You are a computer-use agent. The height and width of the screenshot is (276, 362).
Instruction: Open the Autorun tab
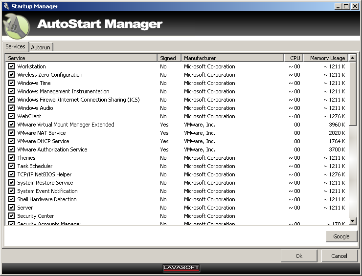point(41,47)
